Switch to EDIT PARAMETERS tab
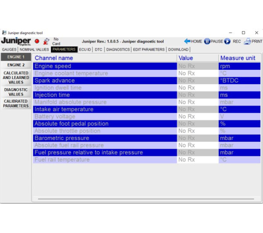 click(x=149, y=50)
